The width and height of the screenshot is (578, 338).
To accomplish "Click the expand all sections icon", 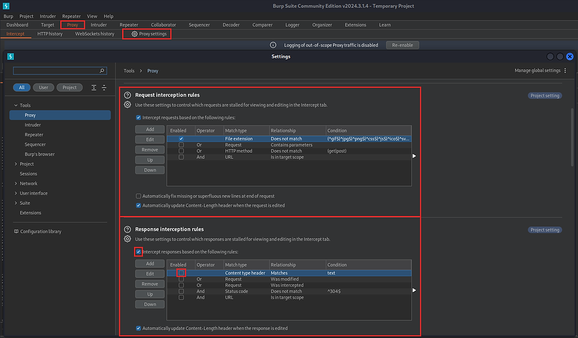I will [x=94, y=87].
